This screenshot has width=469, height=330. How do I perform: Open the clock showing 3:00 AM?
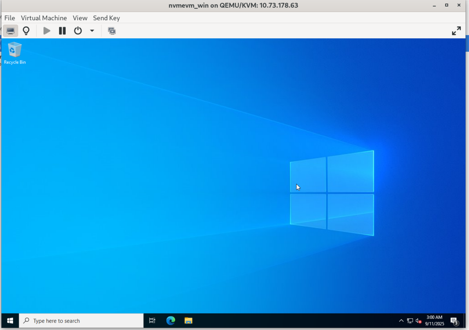click(434, 321)
